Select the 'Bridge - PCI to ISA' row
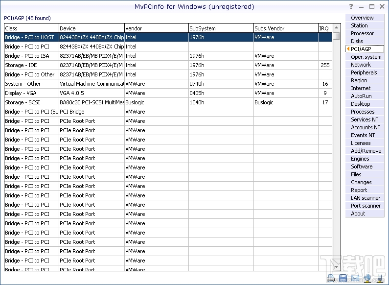The image size is (389, 285). point(168,56)
